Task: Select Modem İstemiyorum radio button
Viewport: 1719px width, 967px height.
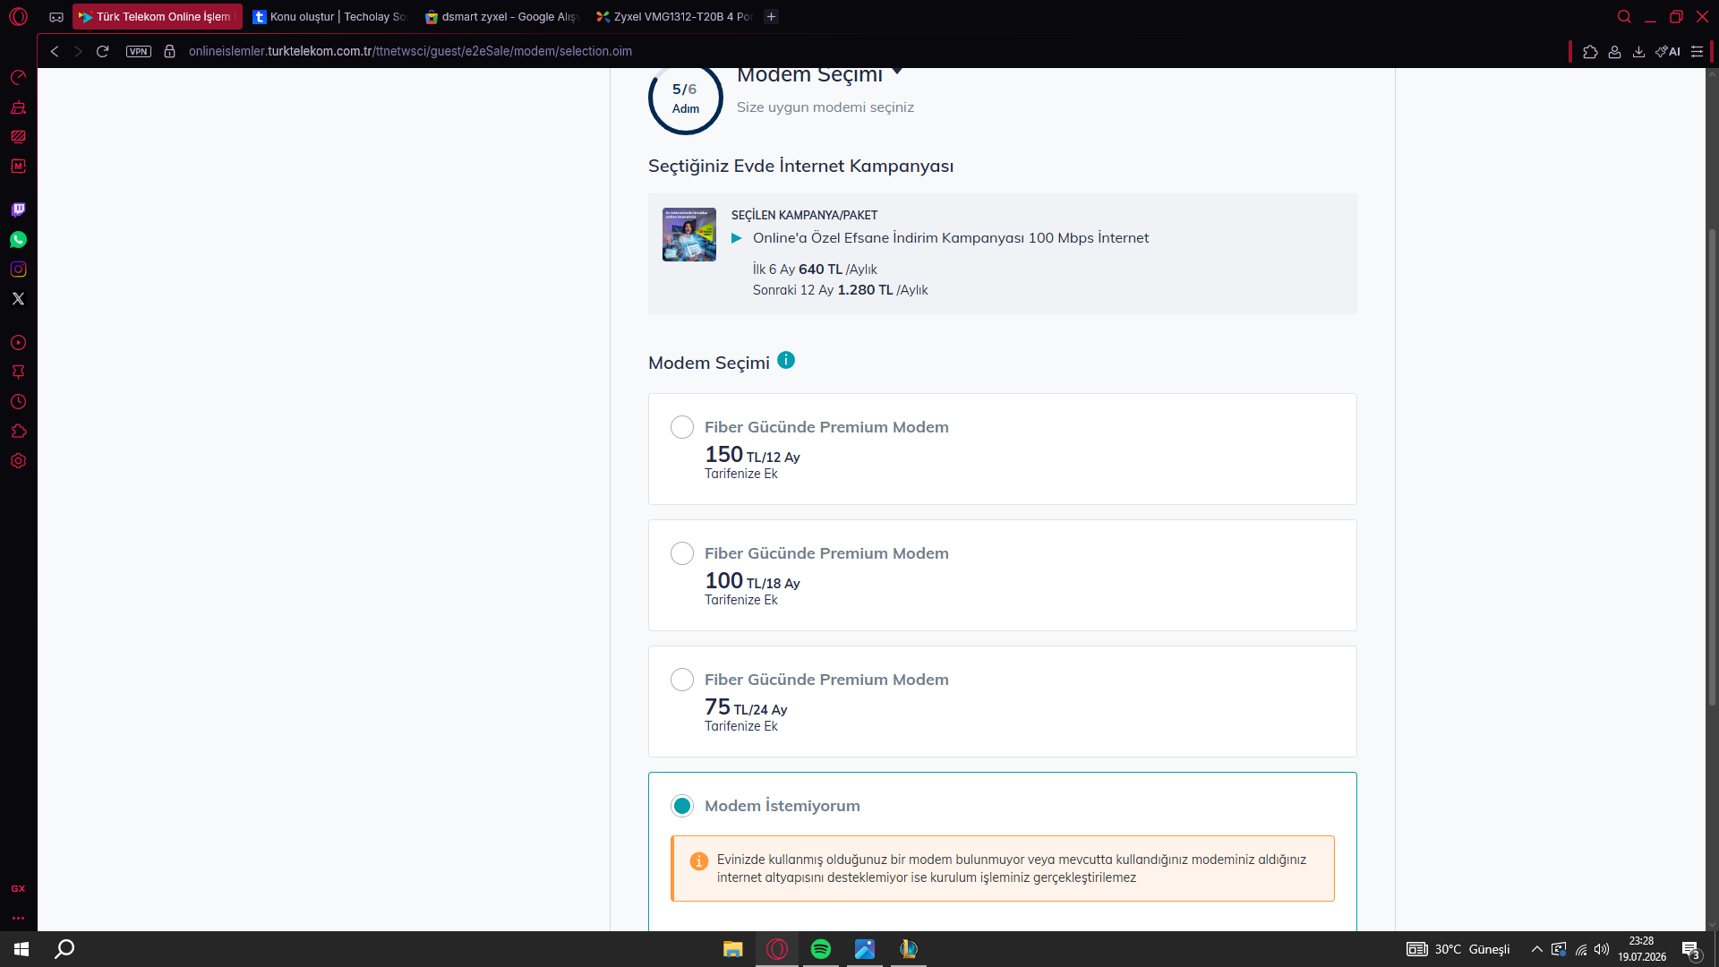Action: click(x=682, y=806)
